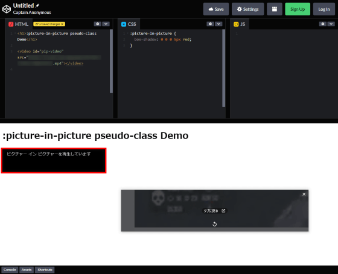This screenshot has height=274, width=338.
Task: Select the HTML editor tab
Action: [19, 24]
